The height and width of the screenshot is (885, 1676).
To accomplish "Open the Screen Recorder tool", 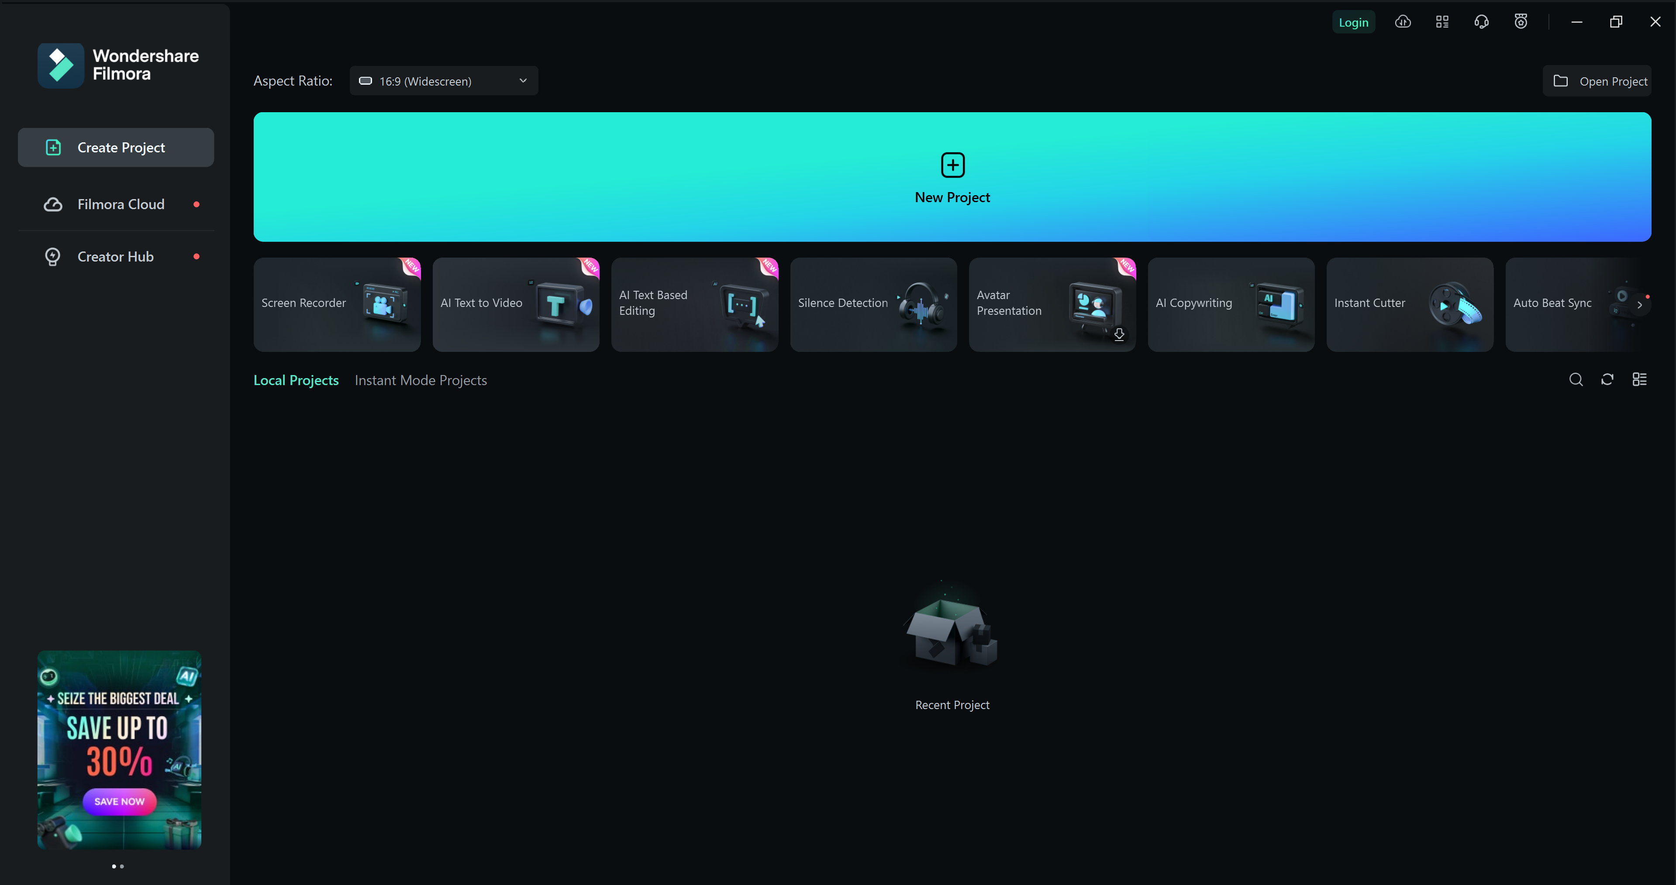I will pos(336,304).
